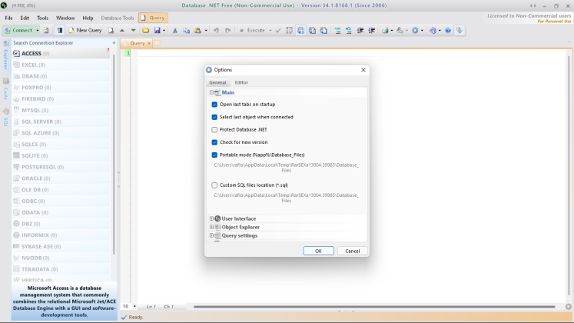Open the printer icon dropdown arrow
This screenshot has width=574, height=323.
tap(392, 31)
